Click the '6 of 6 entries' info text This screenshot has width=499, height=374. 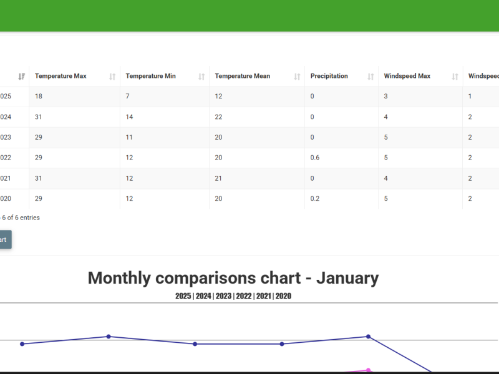21,218
